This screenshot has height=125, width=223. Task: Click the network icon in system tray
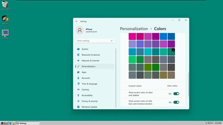[209, 123]
